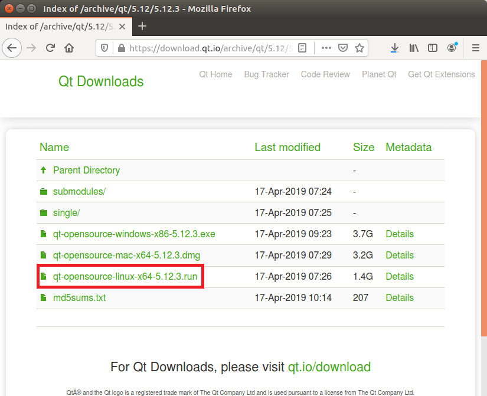
Task: Open a new tab with plus
Action: pos(142,26)
